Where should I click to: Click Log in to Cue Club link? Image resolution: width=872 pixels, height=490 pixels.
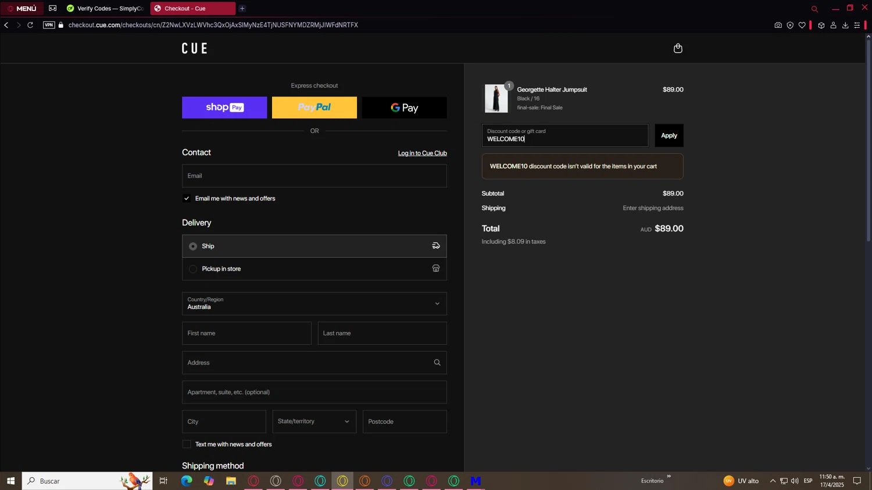[423, 153]
